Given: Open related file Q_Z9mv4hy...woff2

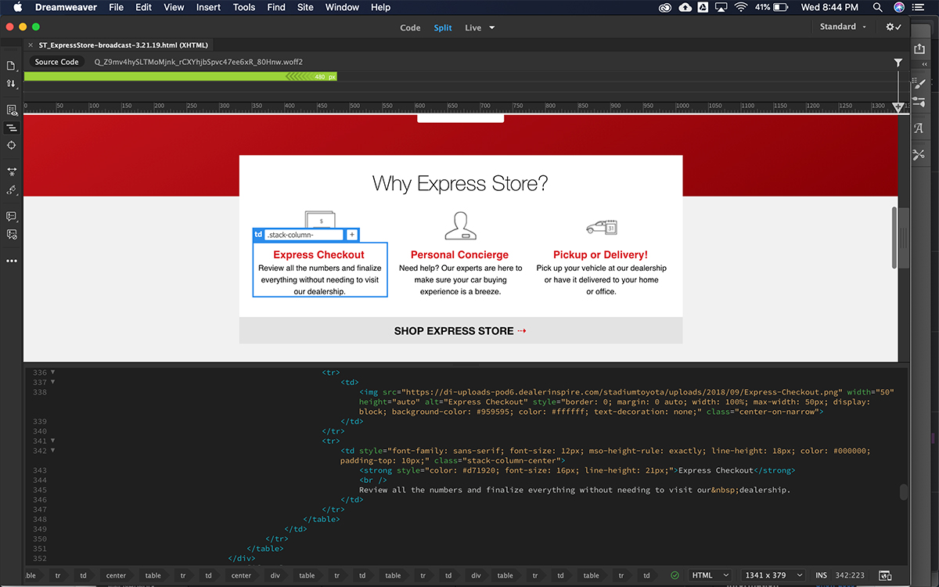Looking at the screenshot, I should (x=199, y=62).
